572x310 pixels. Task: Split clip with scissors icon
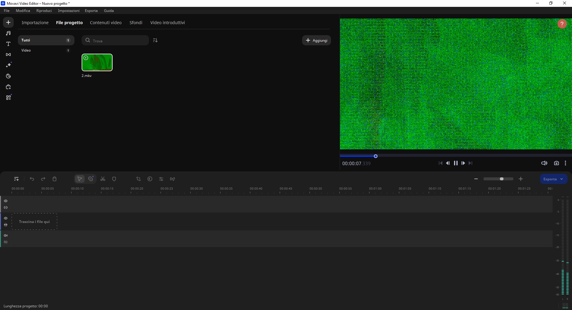(x=103, y=179)
